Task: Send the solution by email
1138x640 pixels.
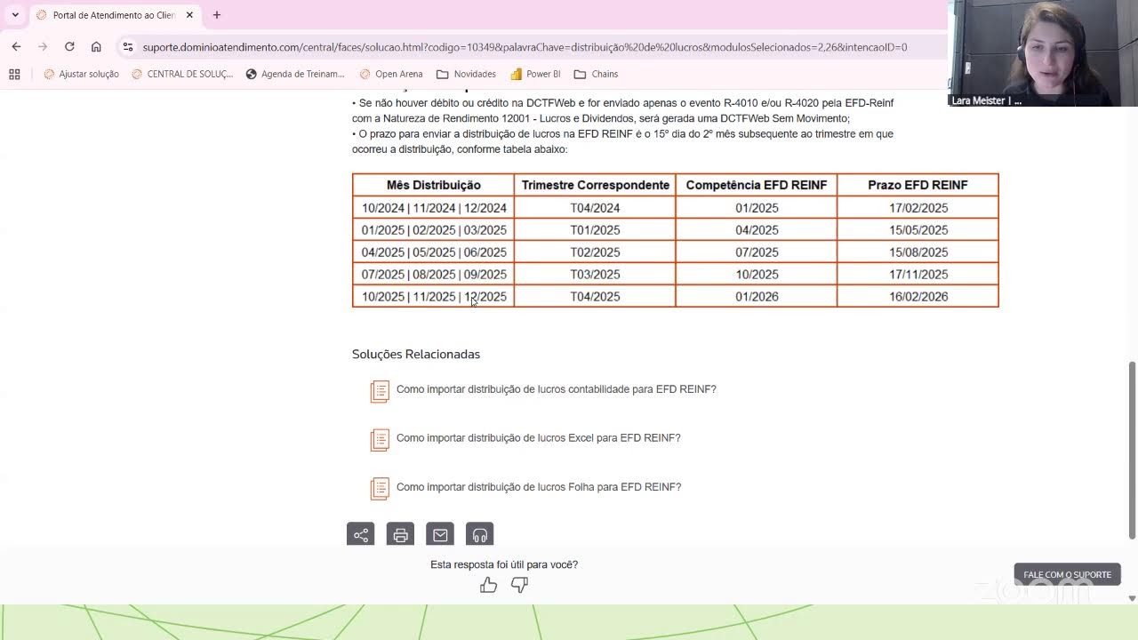Action: click(440, 534)
